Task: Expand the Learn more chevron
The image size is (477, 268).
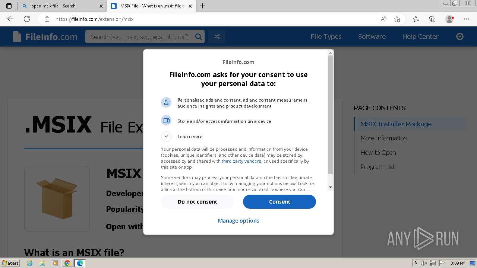Action: coord(166,137)
